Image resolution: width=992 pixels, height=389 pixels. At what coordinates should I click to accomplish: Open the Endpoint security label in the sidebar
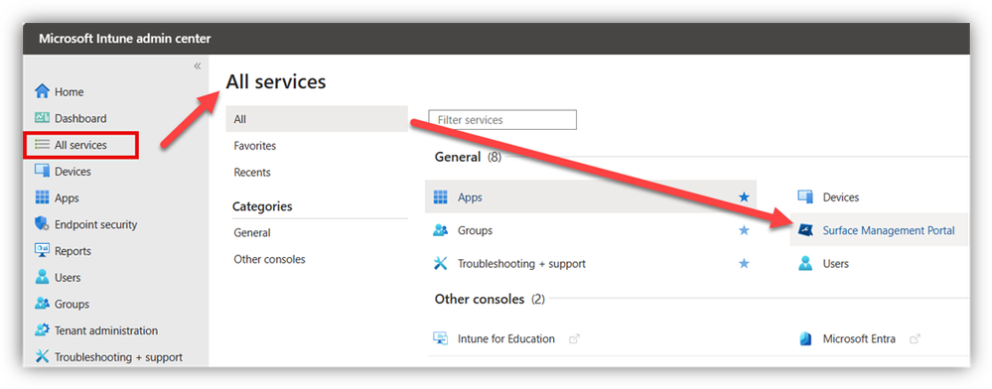point(95,224)
